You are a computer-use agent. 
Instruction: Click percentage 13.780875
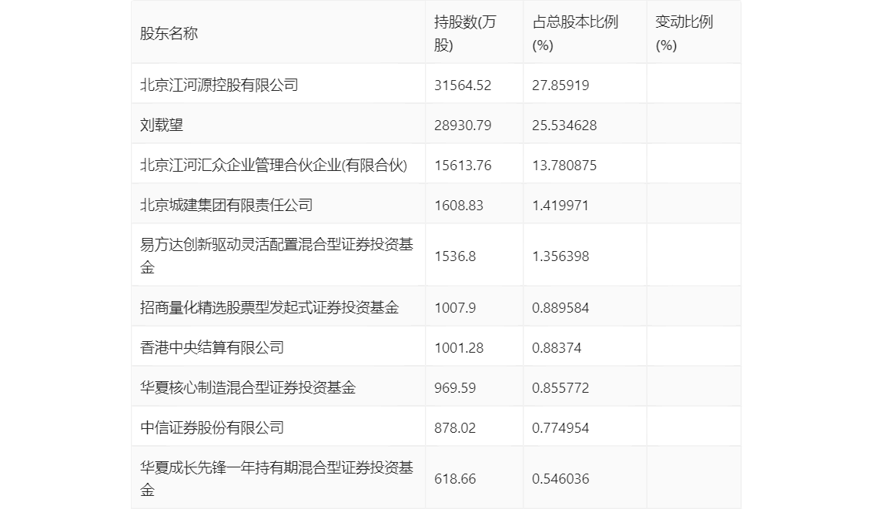564,166
